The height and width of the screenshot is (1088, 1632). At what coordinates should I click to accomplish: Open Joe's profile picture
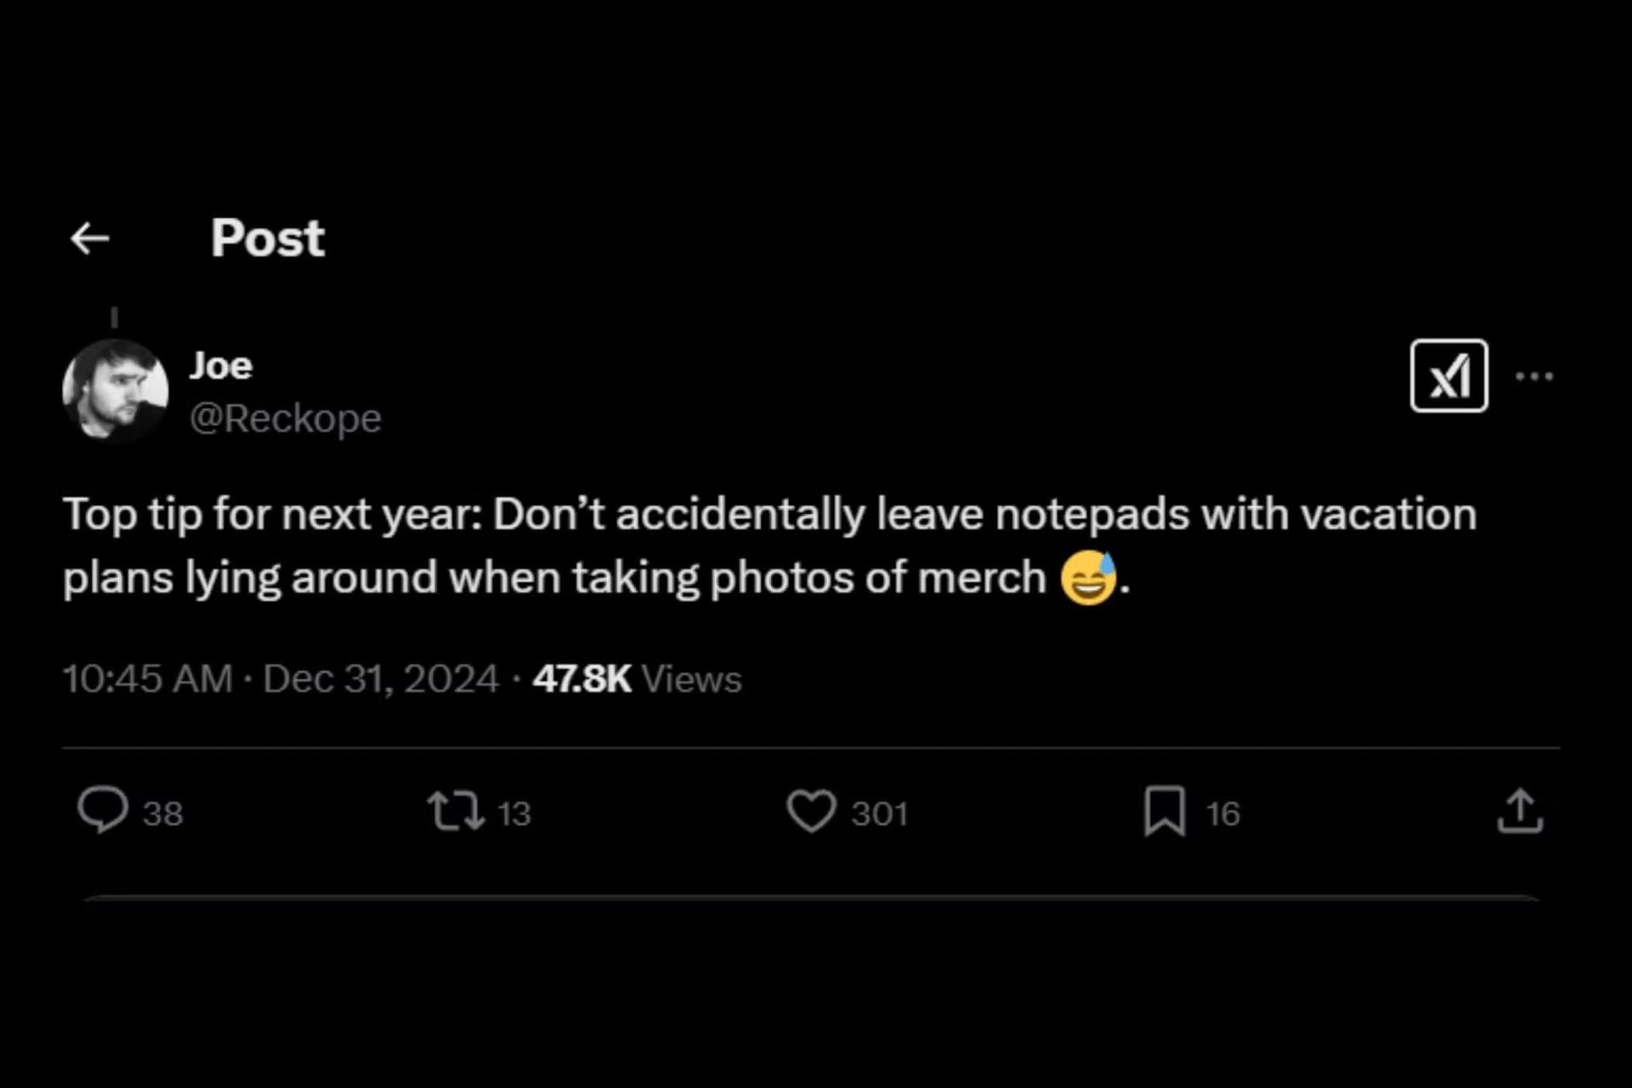tap(116, 391)
